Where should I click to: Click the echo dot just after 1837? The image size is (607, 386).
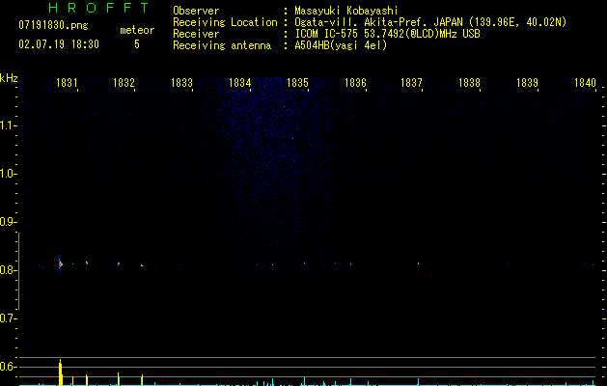418,263
